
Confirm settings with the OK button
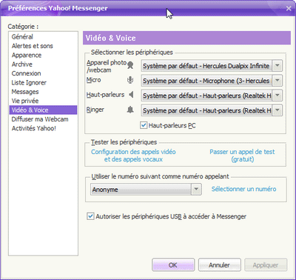point(173,265)
